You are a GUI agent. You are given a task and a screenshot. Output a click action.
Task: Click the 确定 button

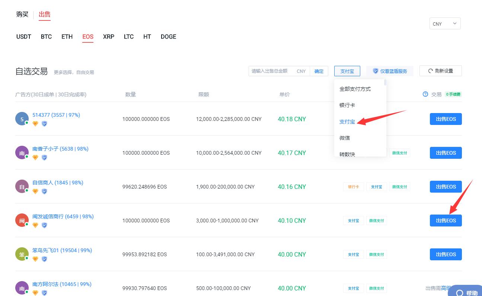point(319,71)
